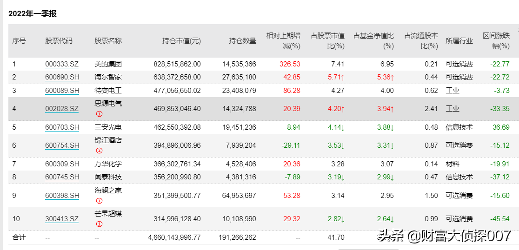
Task: Click info icon under 海澜之家
Action: point(99,201)
